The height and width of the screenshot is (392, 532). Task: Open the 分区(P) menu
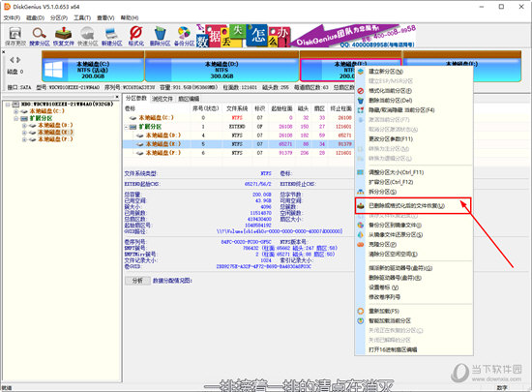59,17
